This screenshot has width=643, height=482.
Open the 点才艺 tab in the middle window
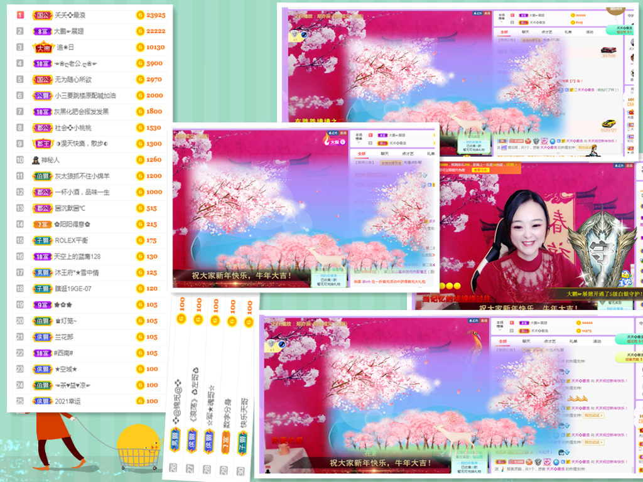[408, 154]
